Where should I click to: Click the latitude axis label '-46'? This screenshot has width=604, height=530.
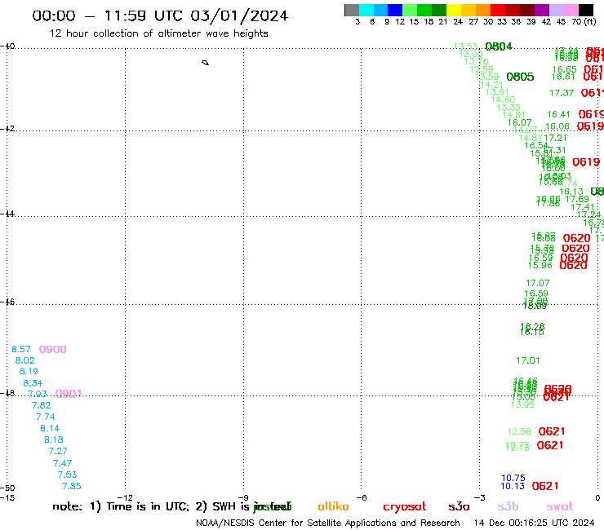pyautogui.click(x=7, y=302)
